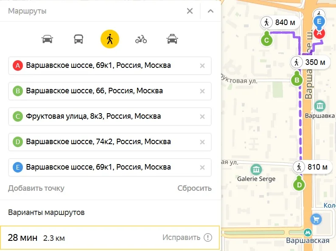This screenshot has width=336, height=251.
Task: Select the car route mode icon
Action: pos(47,39)
